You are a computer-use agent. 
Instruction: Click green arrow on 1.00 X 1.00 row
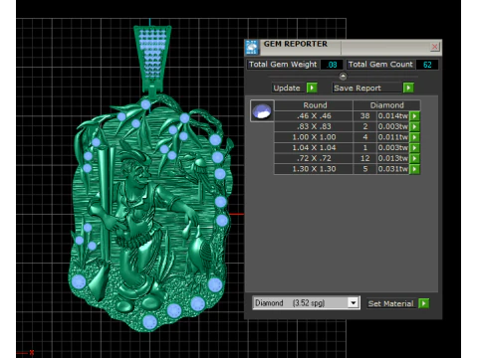(x=414, y=137)
